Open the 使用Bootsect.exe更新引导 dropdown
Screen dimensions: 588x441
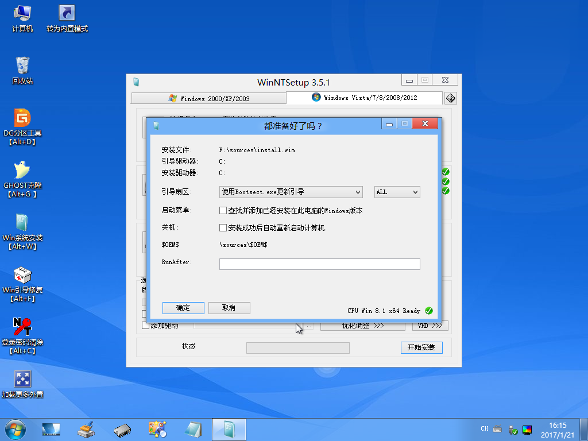pyautogui.click(x=291, y=192)
